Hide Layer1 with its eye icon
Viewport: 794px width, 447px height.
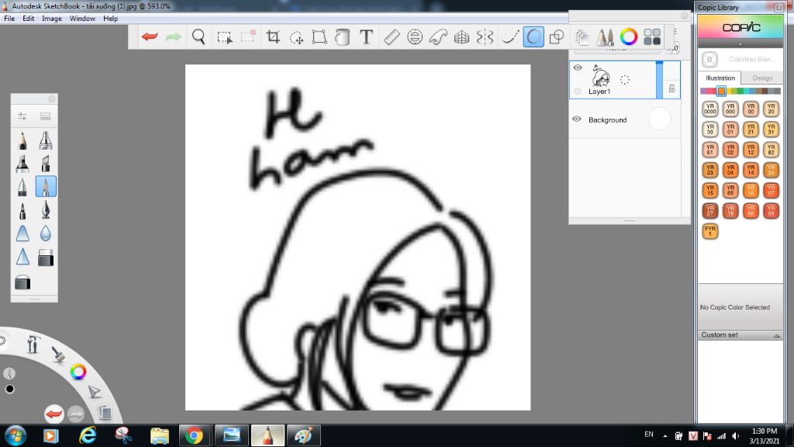click(x=577, y=68)
